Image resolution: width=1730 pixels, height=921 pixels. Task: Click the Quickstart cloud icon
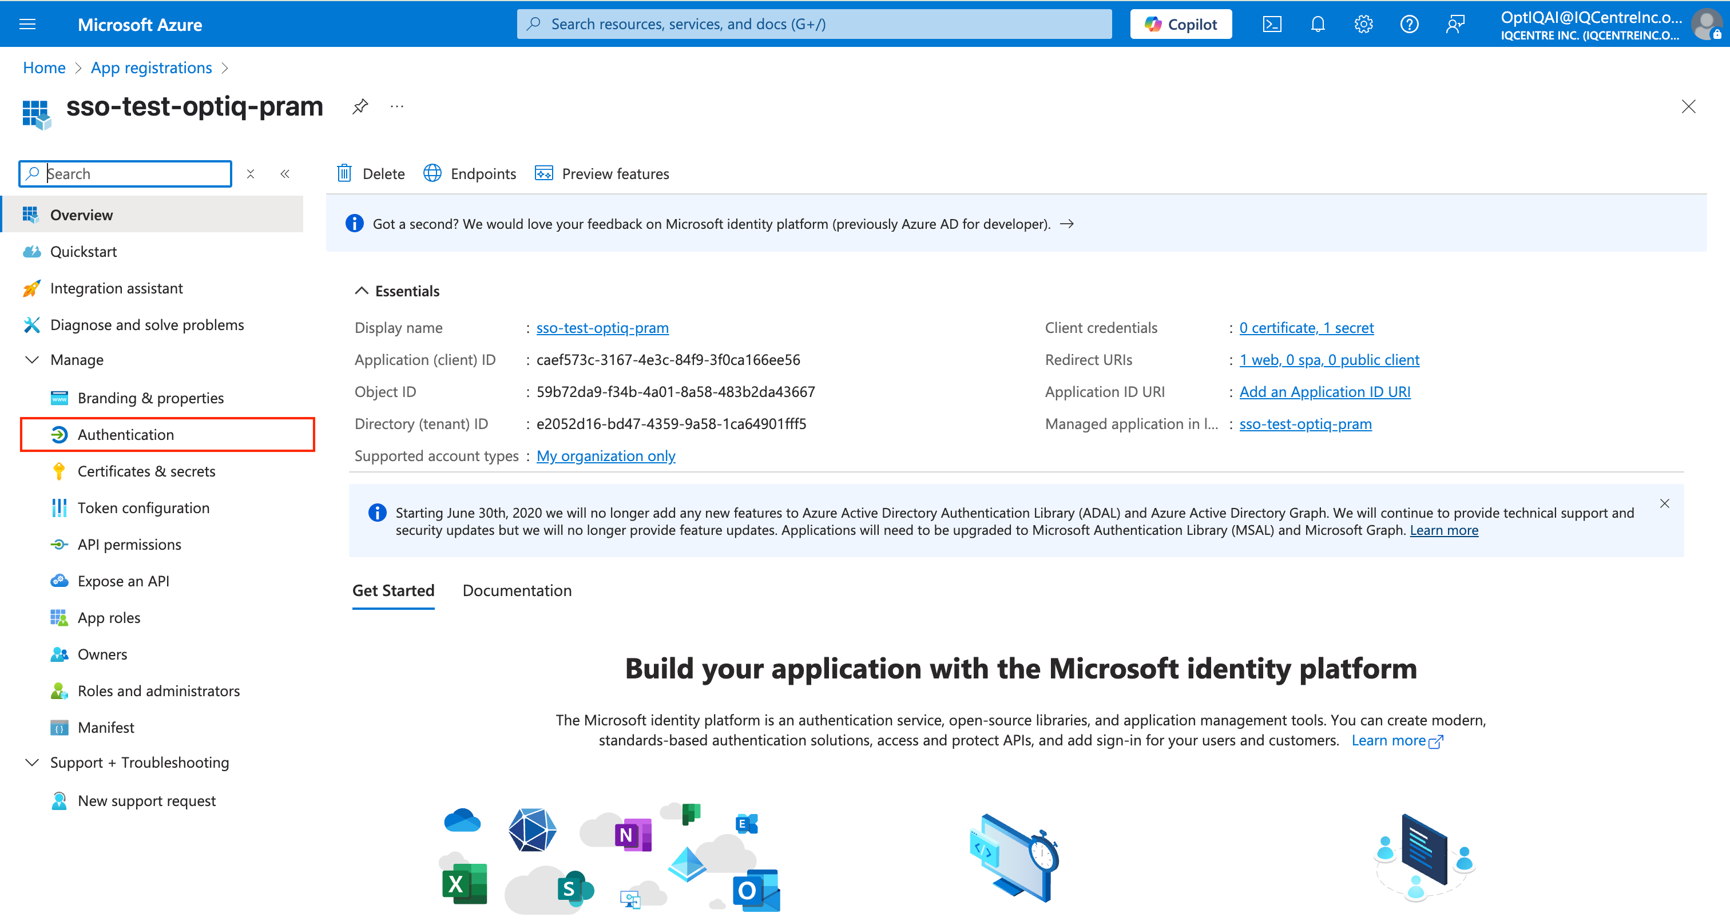tap(31, 252)
